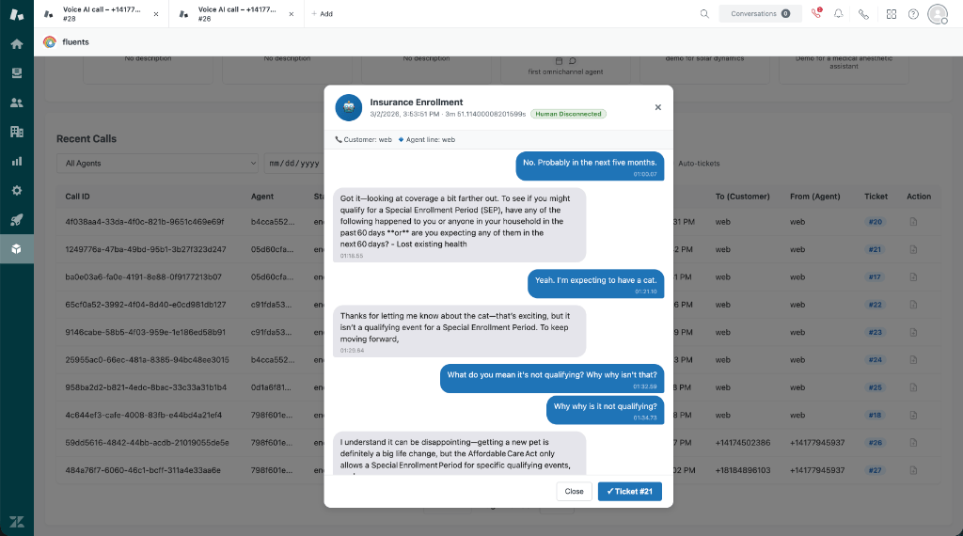Click the message 'Yeah. I'm expecting to have a cat.'
The height and width of the screenshot is (536, 963).
click(595, 284)
